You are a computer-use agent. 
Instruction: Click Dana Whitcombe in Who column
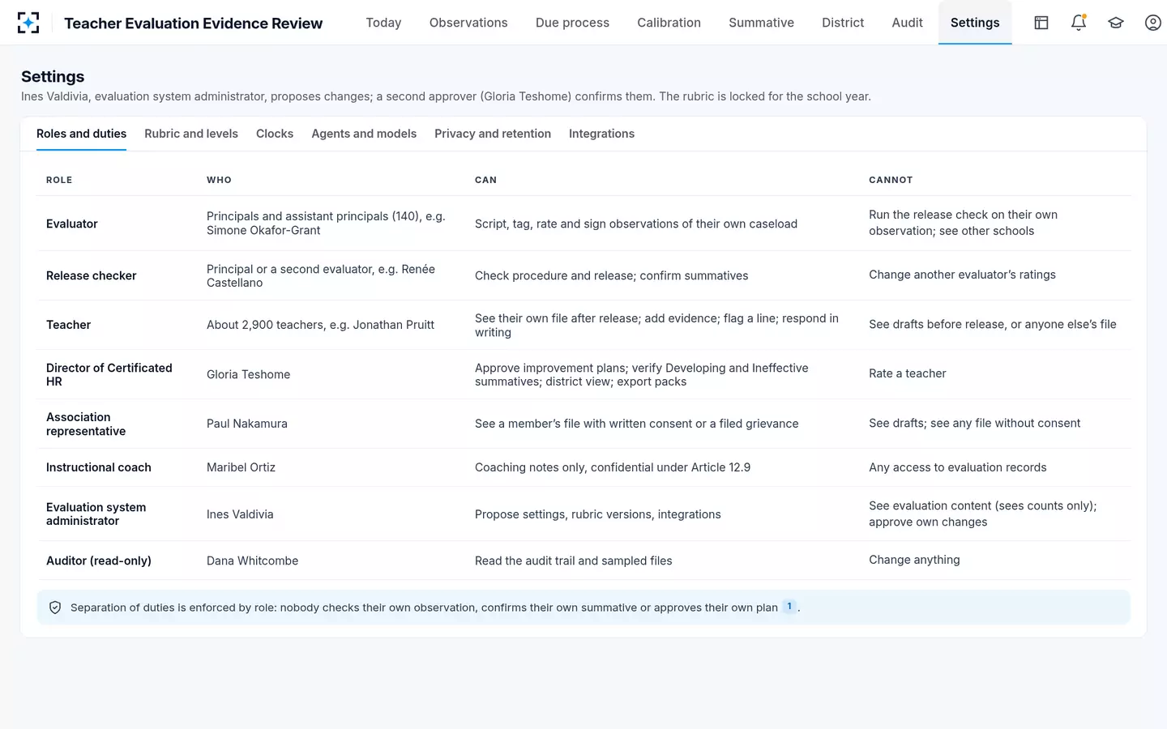[252, 561]
